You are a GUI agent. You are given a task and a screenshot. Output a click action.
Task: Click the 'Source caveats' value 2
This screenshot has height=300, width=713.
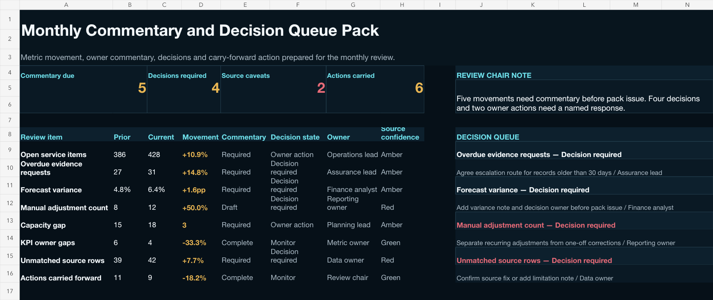(321, 88)
